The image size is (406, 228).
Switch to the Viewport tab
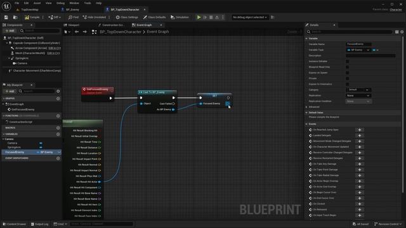click(x=74, y=25)
